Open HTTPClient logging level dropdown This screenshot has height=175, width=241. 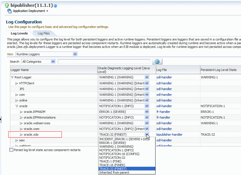124,83
